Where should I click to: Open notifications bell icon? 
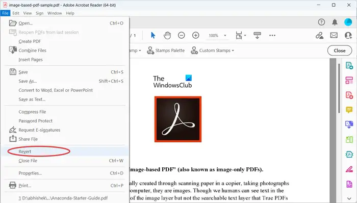(335, 22)
